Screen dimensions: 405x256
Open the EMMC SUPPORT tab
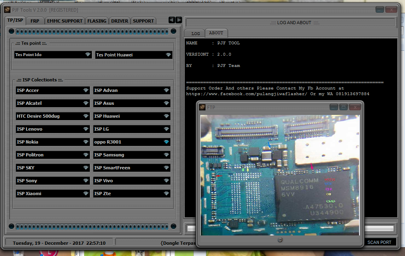point(64,21)
